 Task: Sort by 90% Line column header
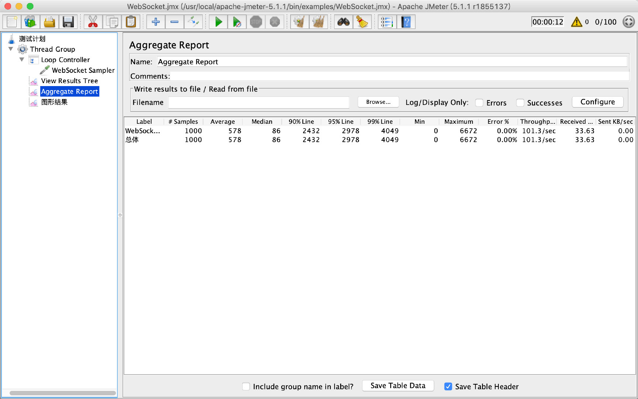(x=301, y=122)
